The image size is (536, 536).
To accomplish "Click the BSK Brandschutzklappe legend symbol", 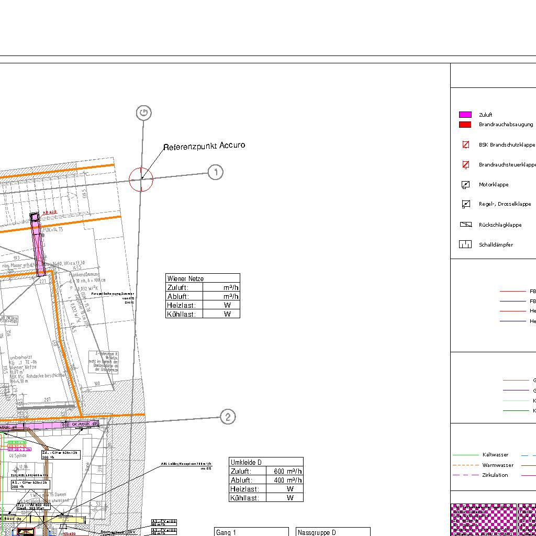I will (465, 145).
